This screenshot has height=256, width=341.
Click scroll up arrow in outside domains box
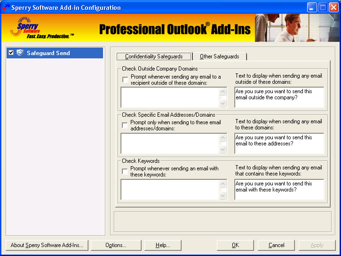tap(222, 92)
